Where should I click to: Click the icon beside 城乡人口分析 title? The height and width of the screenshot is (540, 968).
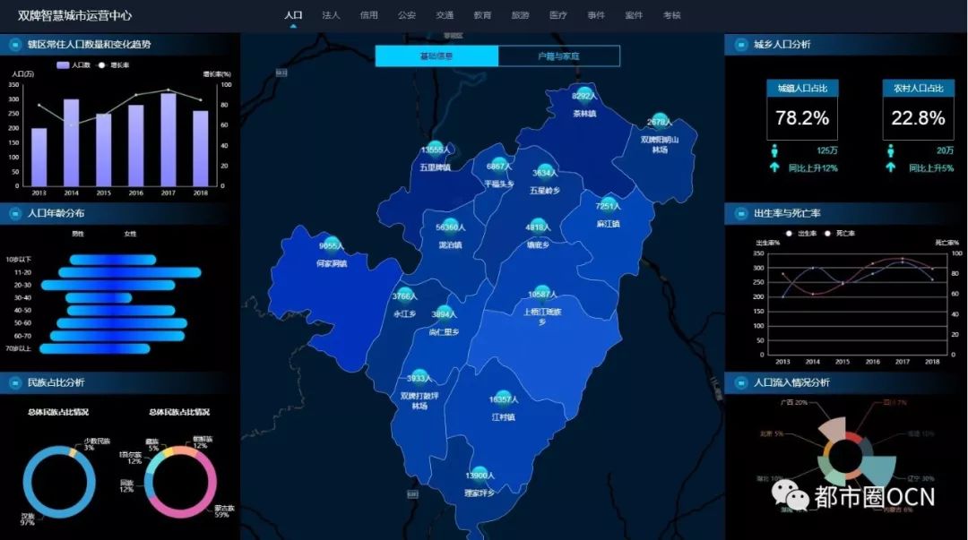coord(741,45)
